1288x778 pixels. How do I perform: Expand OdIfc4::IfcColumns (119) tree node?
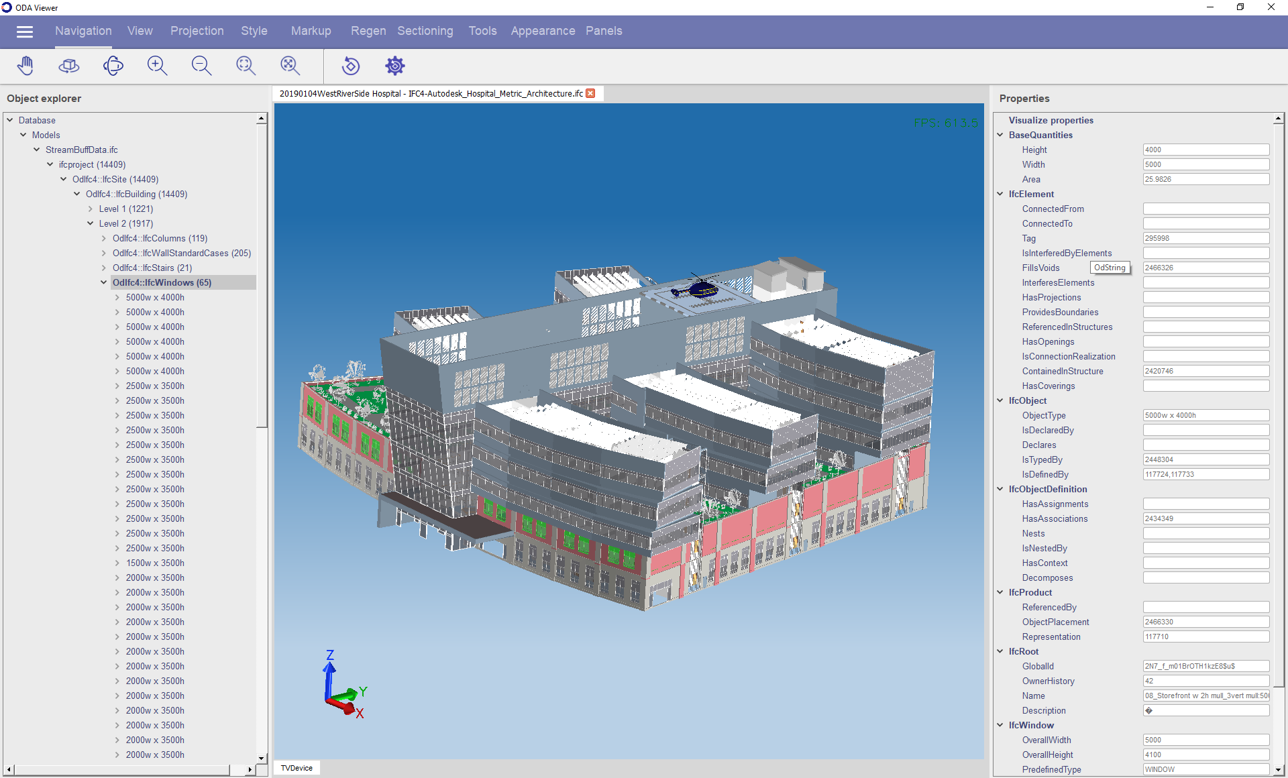(104, 238)
